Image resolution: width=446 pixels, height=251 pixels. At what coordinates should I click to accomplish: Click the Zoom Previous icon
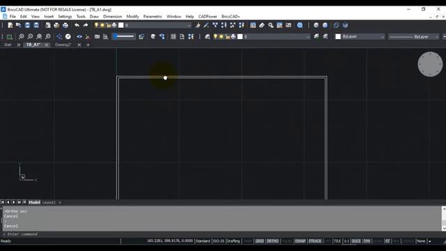tap(48, 36)
